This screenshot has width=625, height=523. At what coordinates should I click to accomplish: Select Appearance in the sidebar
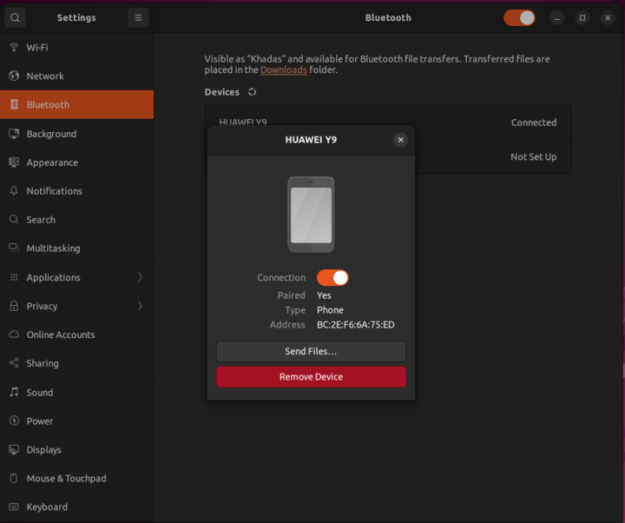pos(77,162)
